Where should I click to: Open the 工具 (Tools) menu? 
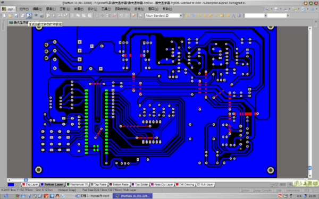(106, 9)
